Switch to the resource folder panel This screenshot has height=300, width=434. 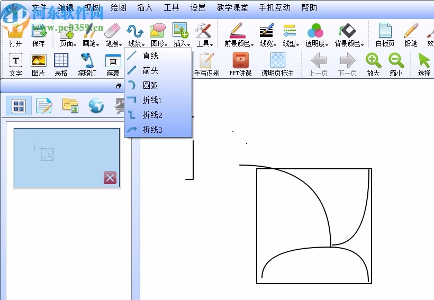click(x=70, y=105)
